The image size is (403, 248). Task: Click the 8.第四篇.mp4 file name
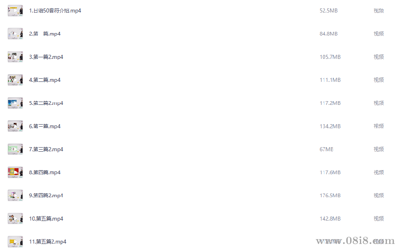[x=45, y=172]
